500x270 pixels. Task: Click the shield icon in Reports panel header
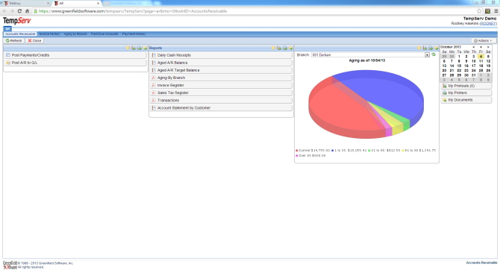coord(273,48)
